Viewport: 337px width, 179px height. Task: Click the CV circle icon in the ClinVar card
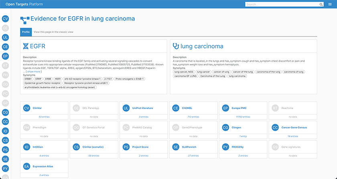(x=26, y=108)
